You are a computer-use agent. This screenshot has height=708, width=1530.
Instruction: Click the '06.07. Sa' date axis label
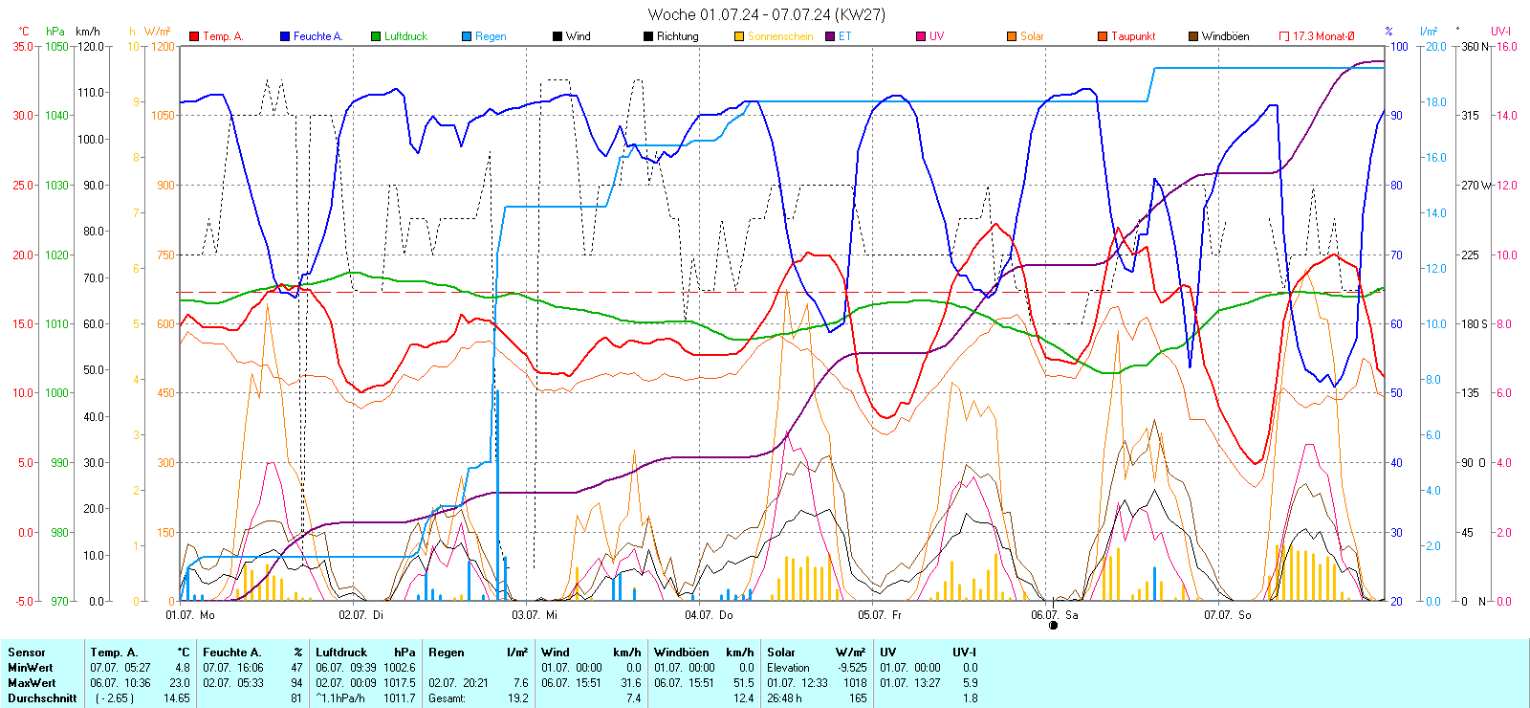[x=1055, y=615]
